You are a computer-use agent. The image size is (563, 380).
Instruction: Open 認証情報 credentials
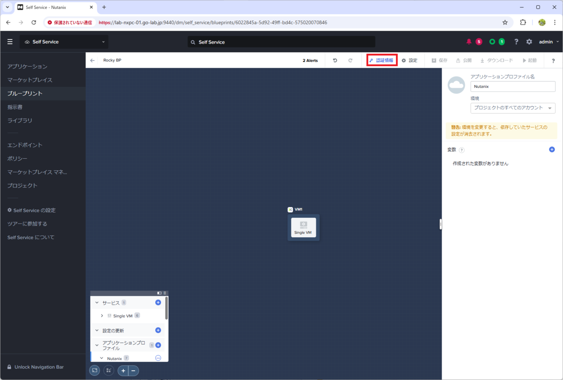[381, 61]
